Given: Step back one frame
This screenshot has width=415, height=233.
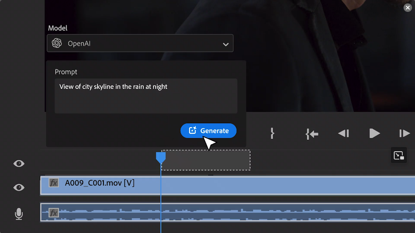Looking at the screenshot, I should [343, 133].
